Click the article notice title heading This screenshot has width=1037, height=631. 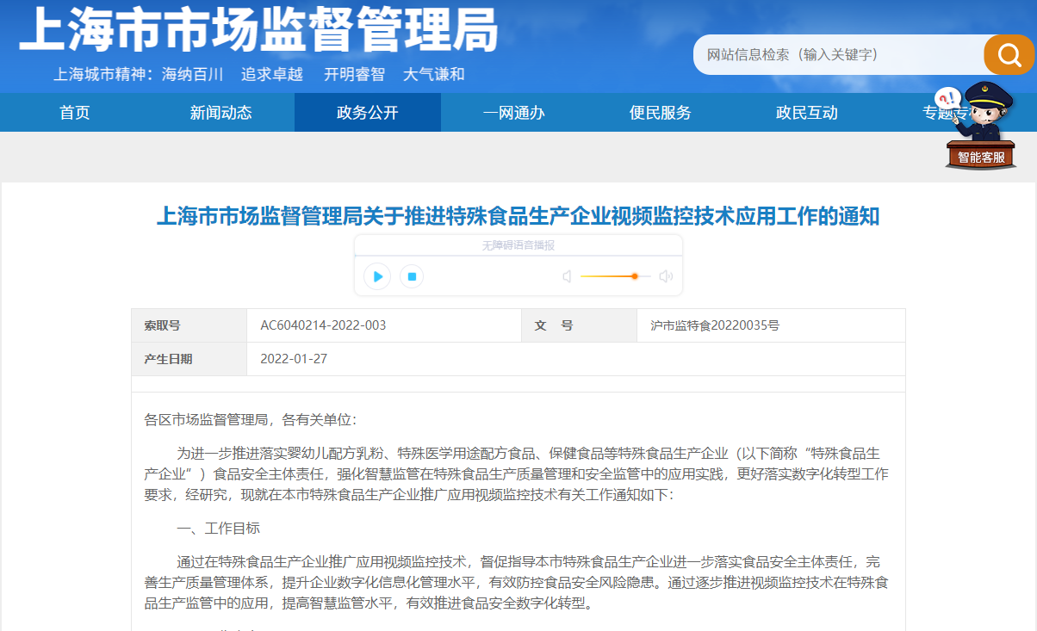pyautogui.click(x=518, y=216)
